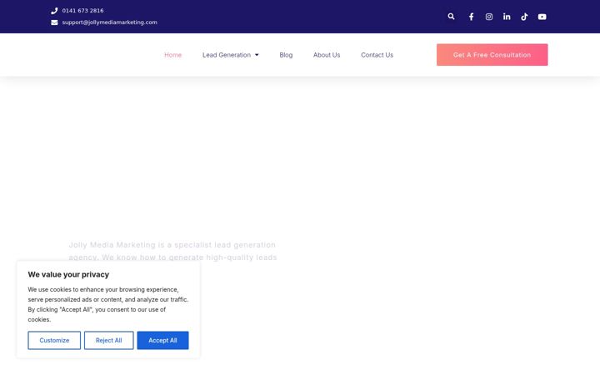Click the cookie notice paragraph starting "We use cookies"
This screenshot has width=600, height=375.
pyautogui.click(x=107, y=304)
